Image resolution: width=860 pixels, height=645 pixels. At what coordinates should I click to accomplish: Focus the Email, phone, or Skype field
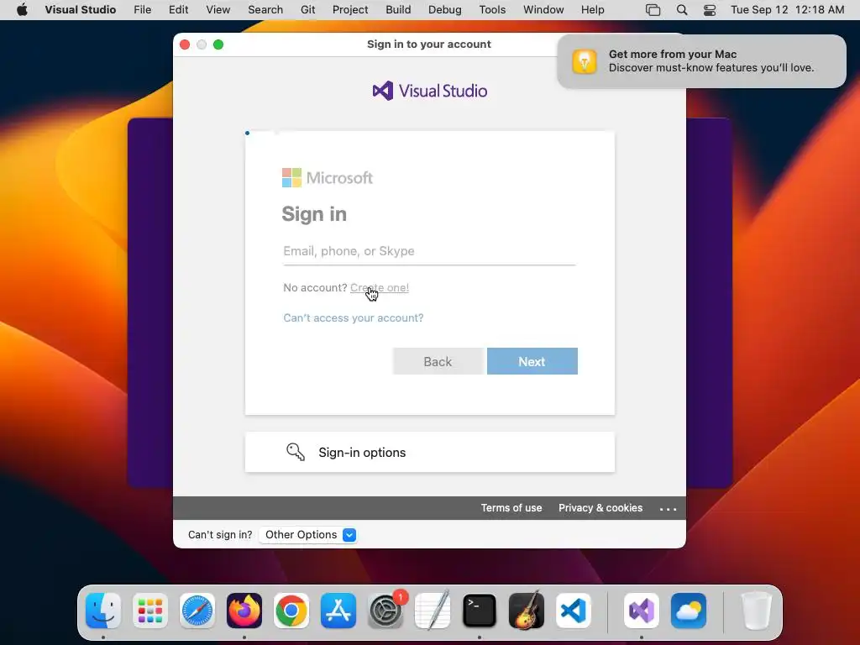click(x=429, y=251)
